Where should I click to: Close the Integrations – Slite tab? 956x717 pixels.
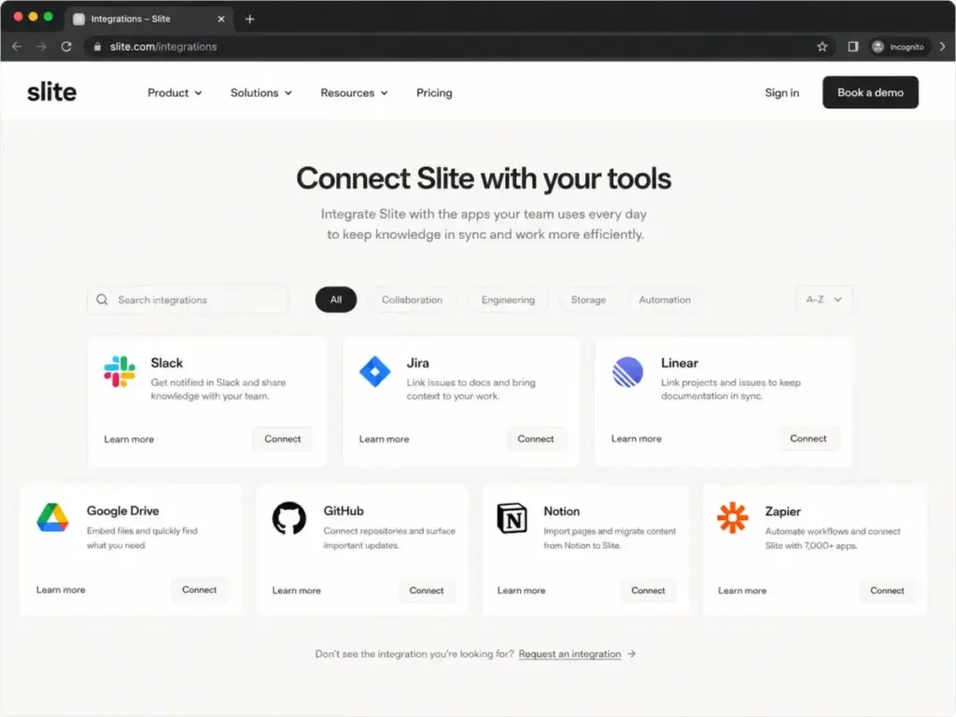pyautogui.click(x=220, y=19)
